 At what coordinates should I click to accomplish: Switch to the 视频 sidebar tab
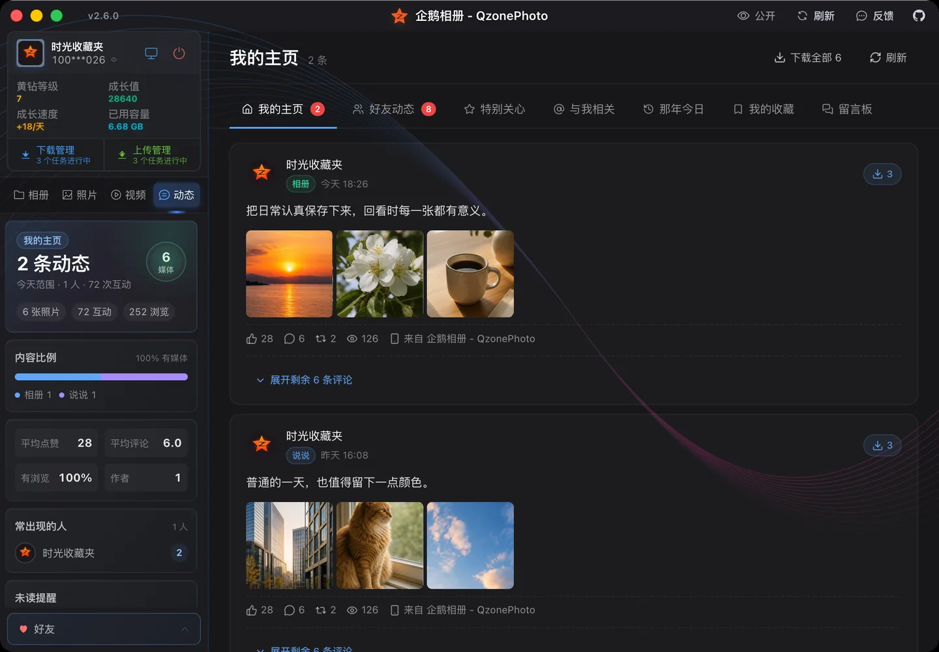point(128,195)
